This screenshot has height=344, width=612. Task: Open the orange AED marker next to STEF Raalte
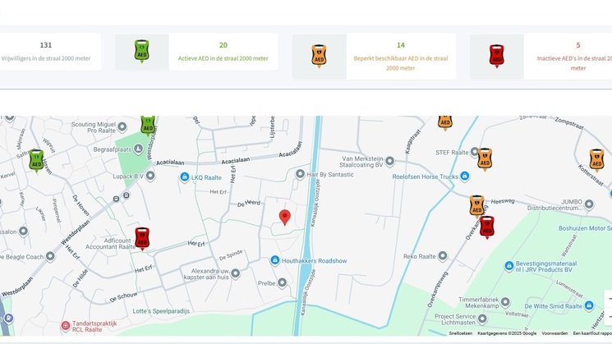(x=485, y=158)
